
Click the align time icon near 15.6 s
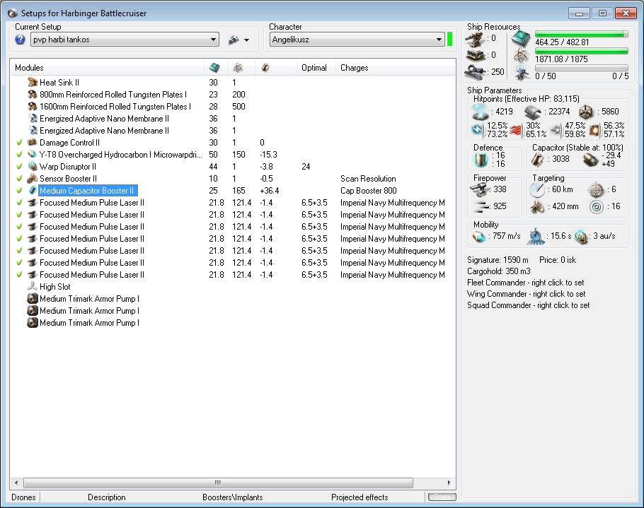tap(535, 237)
